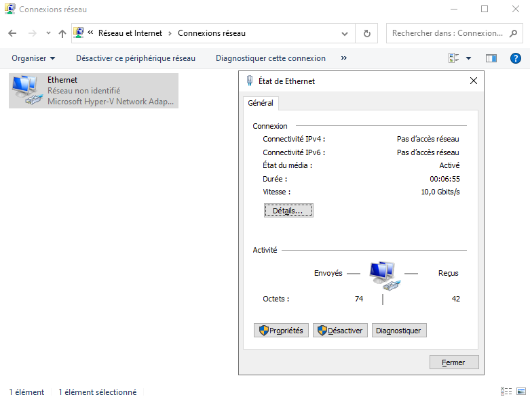Go back with the back arrow
This screenshot has height=399, width=530.
pyautogui.click(x=12, y=33)
